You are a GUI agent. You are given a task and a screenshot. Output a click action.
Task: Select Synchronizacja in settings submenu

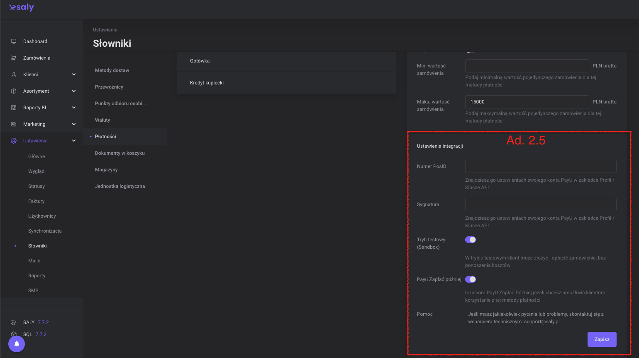45,231
